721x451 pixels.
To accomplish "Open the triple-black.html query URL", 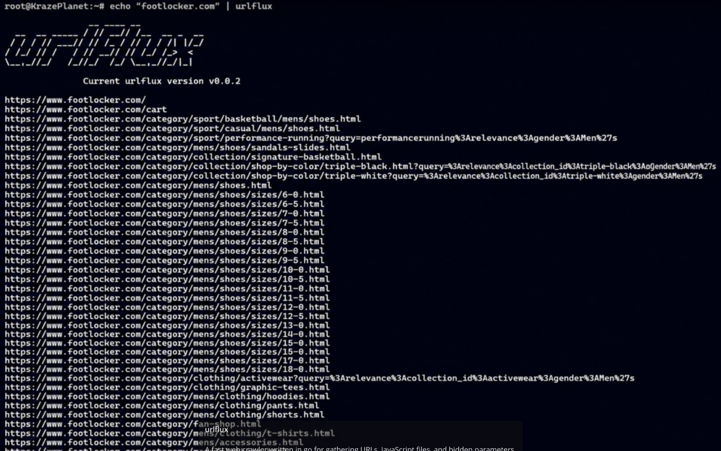I will 360,166.
